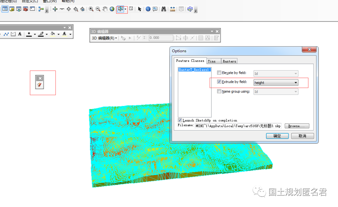Open the red ArcToolbox window
Screen dimensions: 338x207
coord(25,9)
